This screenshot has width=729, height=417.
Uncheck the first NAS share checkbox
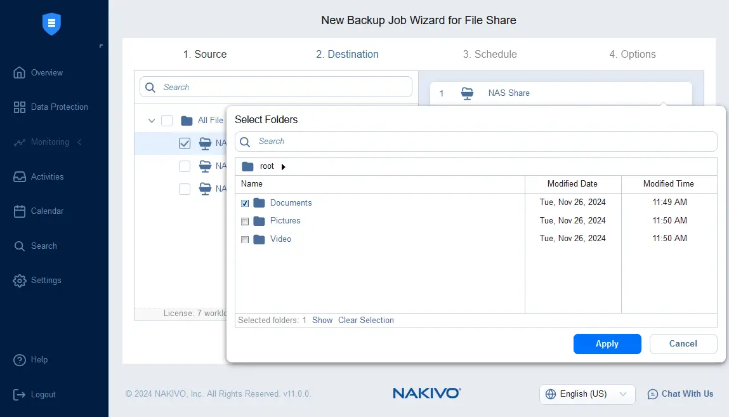coord(185,143)
